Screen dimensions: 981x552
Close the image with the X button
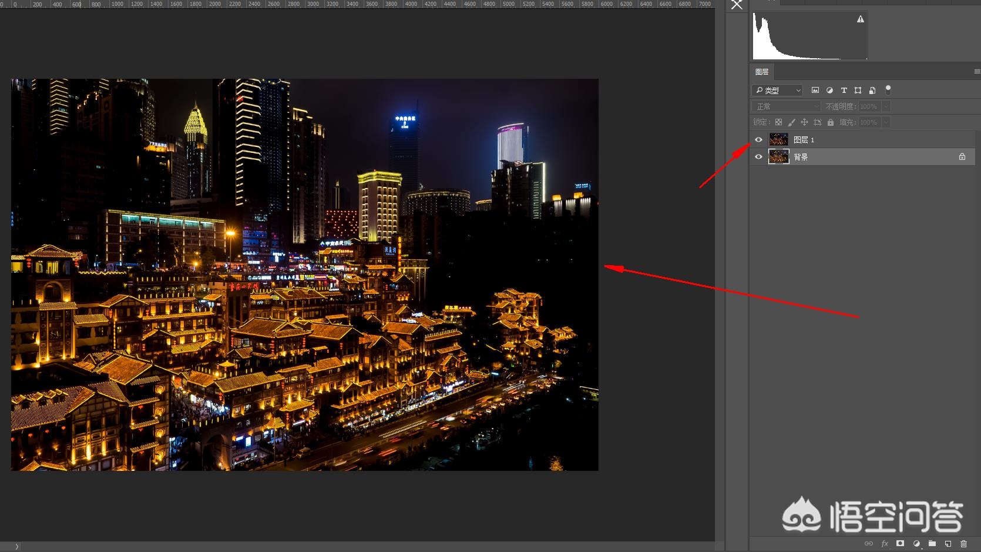(737, 5)
